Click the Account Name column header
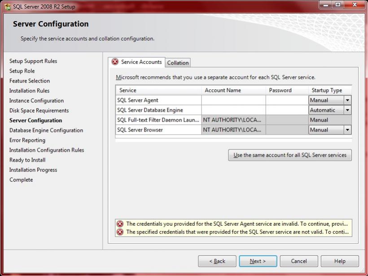This screenshot has height=276, width=368. pyautogui.click(x=233, y=90)
